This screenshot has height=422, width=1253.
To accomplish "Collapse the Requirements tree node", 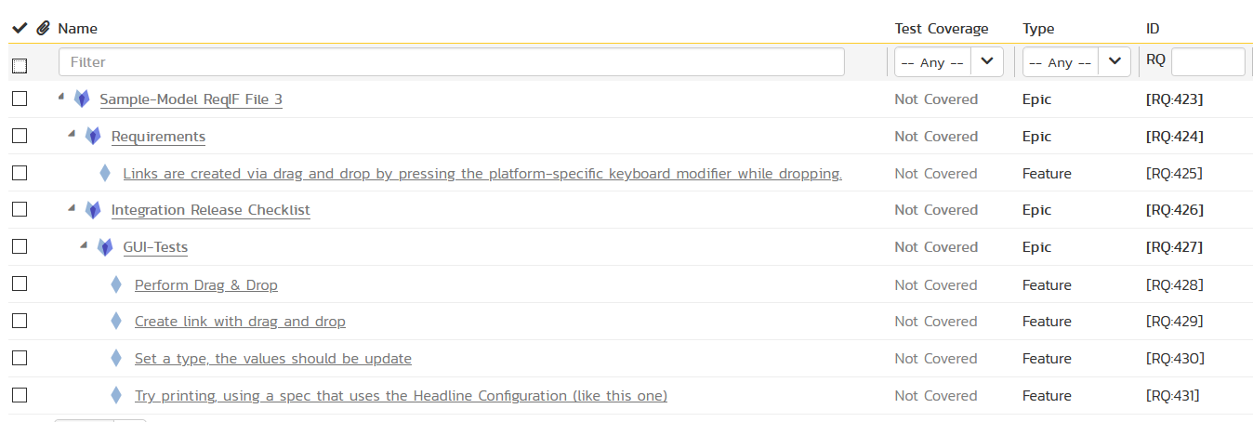I will pos(72,134).
